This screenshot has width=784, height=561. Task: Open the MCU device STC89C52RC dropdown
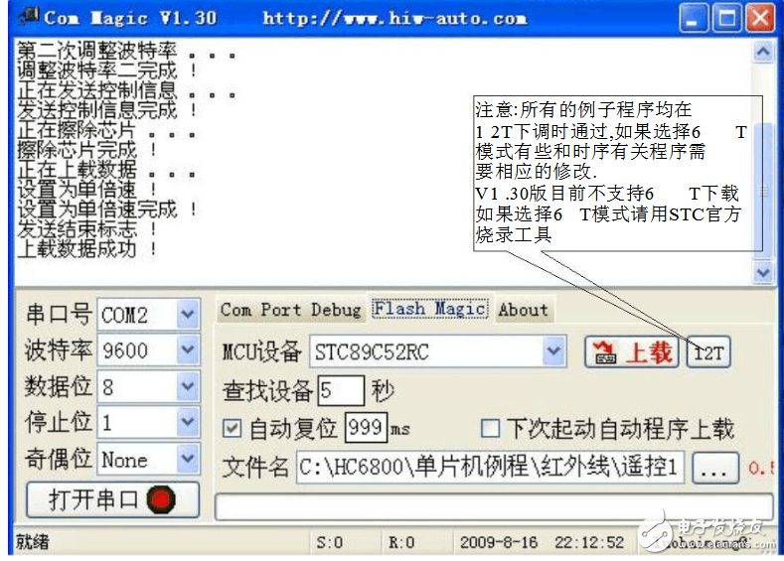click(x=553, y=352)
